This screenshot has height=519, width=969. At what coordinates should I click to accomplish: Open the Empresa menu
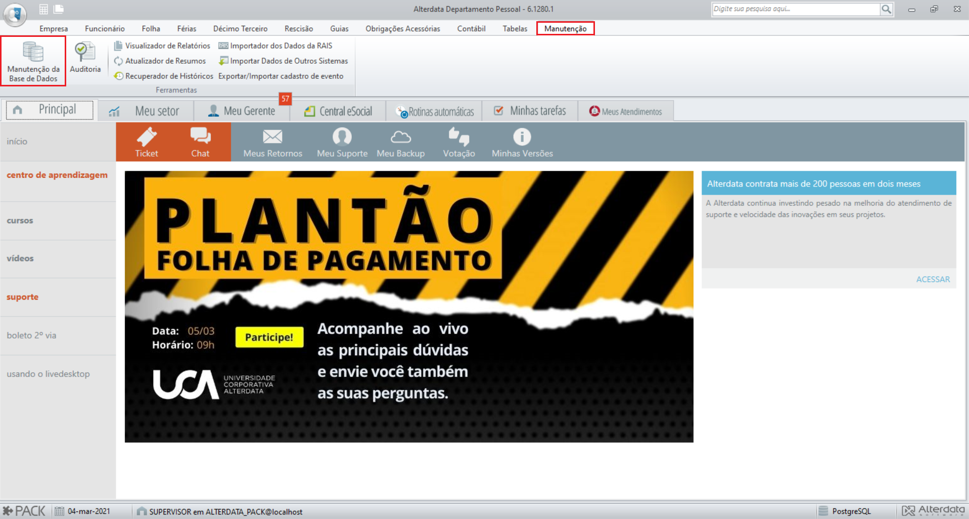click(x=54, y=28)
